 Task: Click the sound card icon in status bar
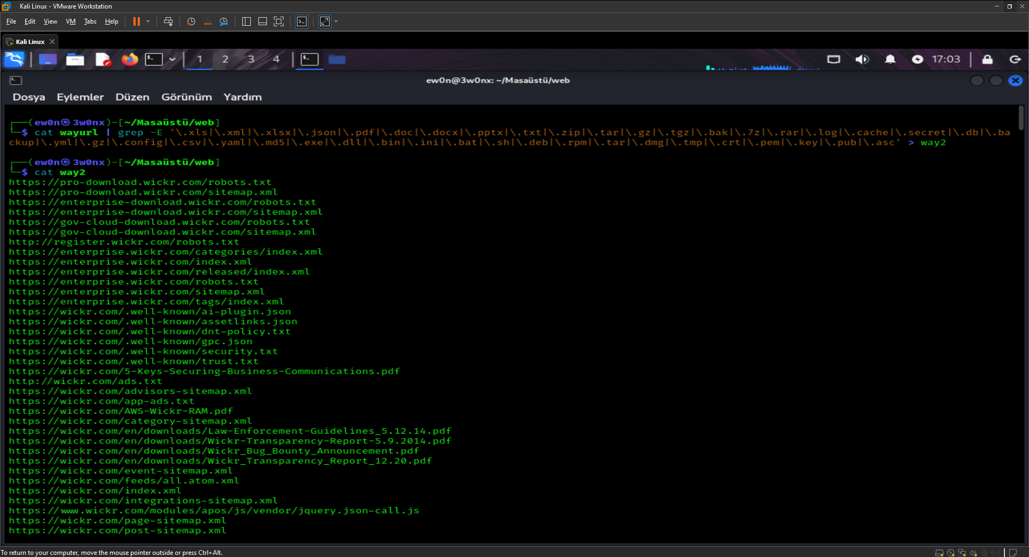click(973, 553)
